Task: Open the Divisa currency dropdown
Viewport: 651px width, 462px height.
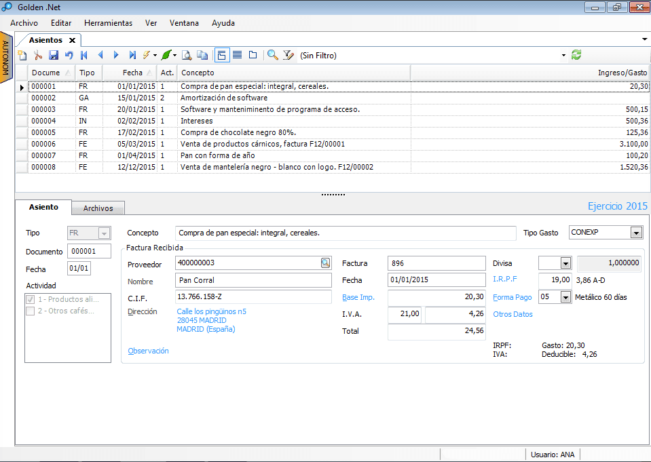Action: 565,263
